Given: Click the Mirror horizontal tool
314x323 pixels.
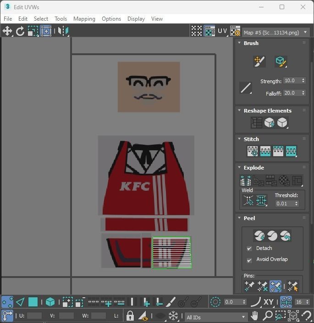Looking at the screenshot, I should click(x=63, y=31).
